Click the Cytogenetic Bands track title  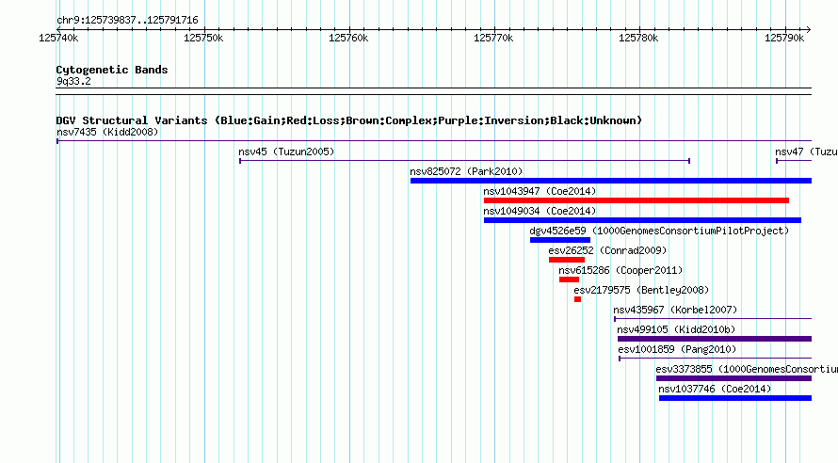pyautogui.click(x=112, y=70)
